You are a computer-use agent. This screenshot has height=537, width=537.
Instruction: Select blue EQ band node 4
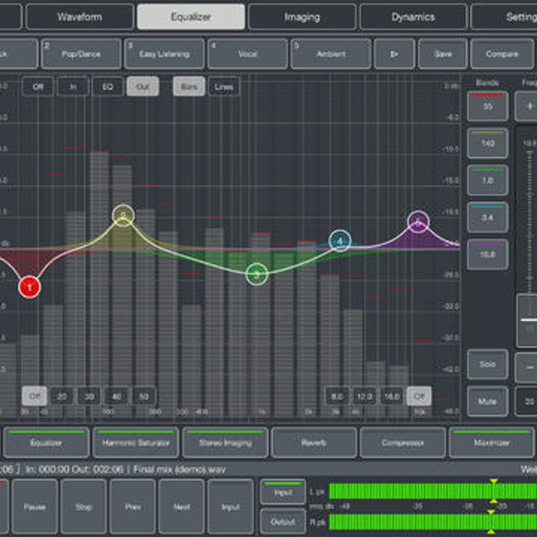340,241
